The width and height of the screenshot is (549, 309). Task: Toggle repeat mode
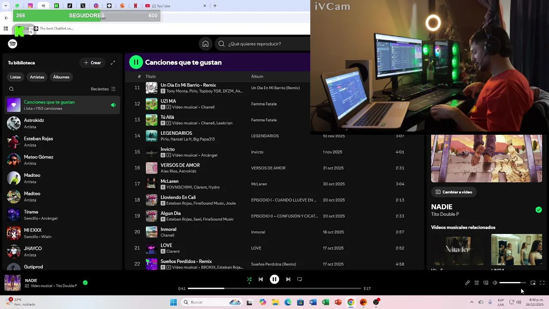[x=300, y=279]
